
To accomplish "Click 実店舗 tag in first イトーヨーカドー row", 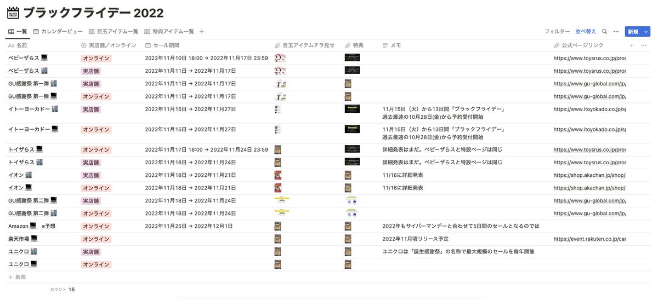I will [91, 109].
